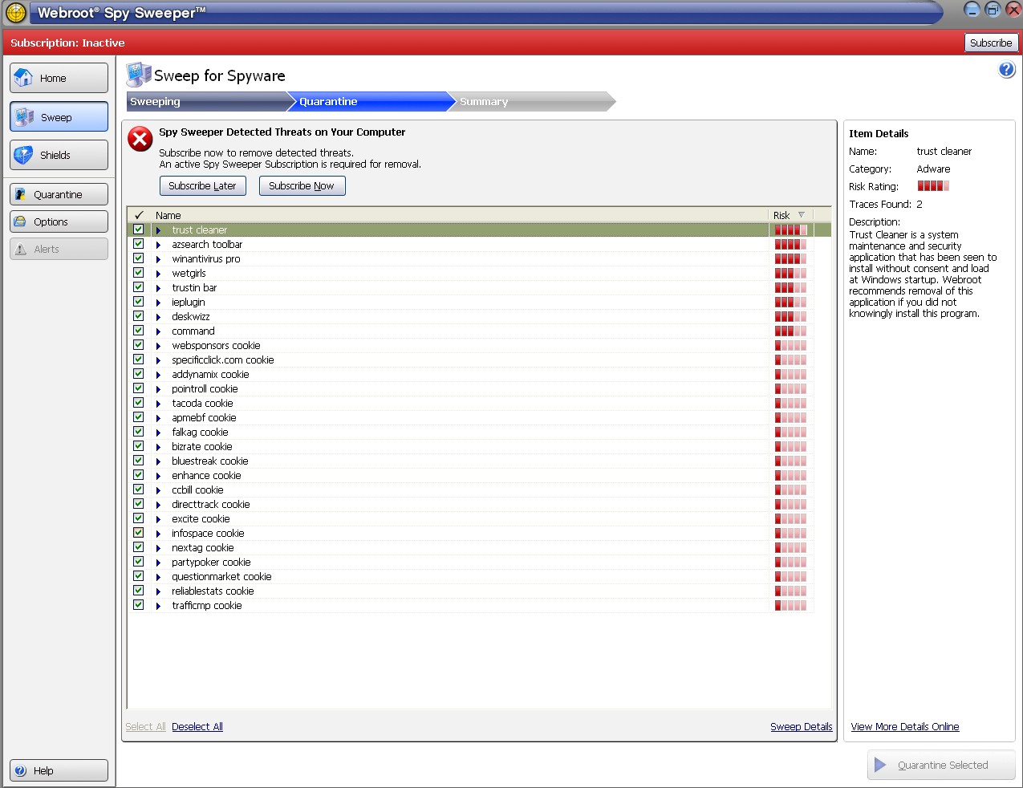Open the Sweep Details link
The height and width of the screenshot is (788, 1023).
pos(801,727)
